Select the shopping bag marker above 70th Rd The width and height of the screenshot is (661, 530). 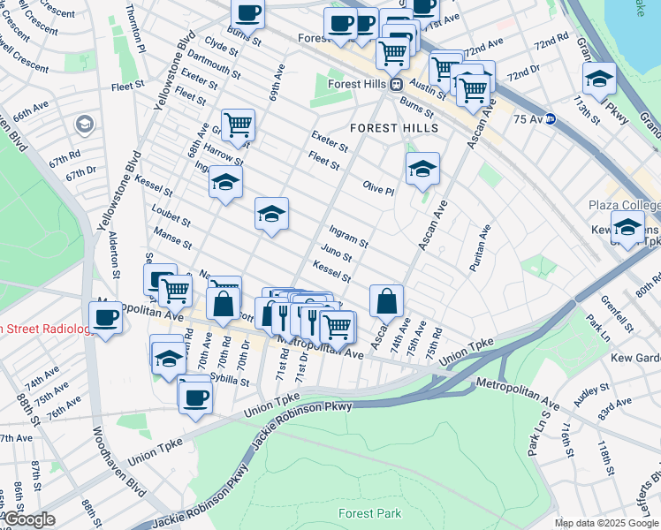coord(223,305)
